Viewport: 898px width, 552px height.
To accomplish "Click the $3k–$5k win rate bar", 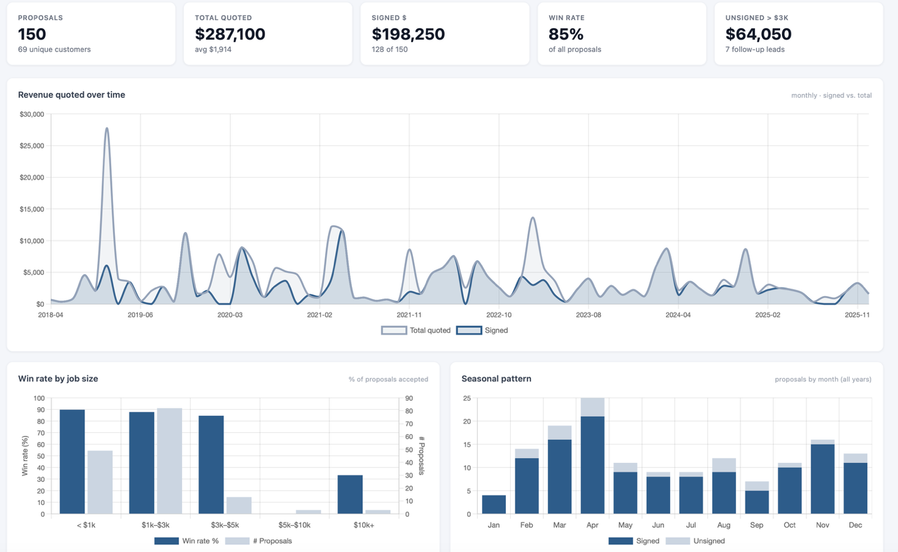I will 211,465.
